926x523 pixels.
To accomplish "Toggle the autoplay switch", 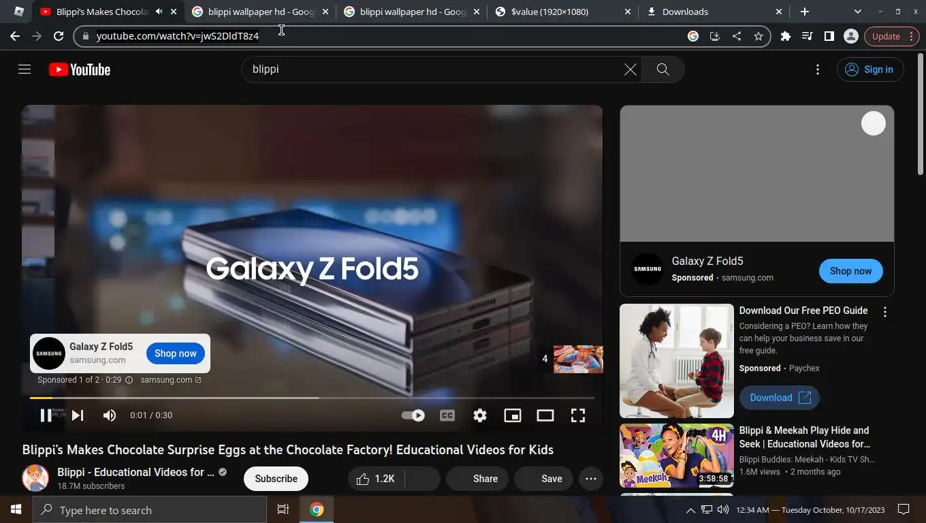I will 413,415.
